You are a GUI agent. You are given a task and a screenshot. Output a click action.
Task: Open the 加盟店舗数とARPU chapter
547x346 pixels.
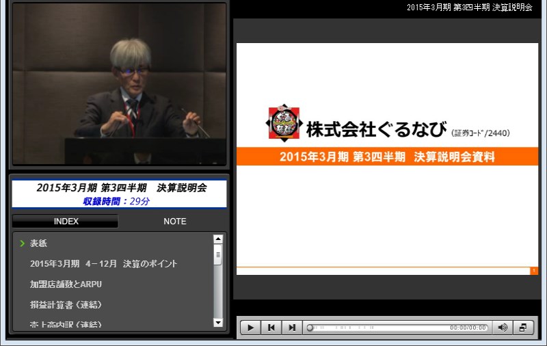(x=66, y=284)
